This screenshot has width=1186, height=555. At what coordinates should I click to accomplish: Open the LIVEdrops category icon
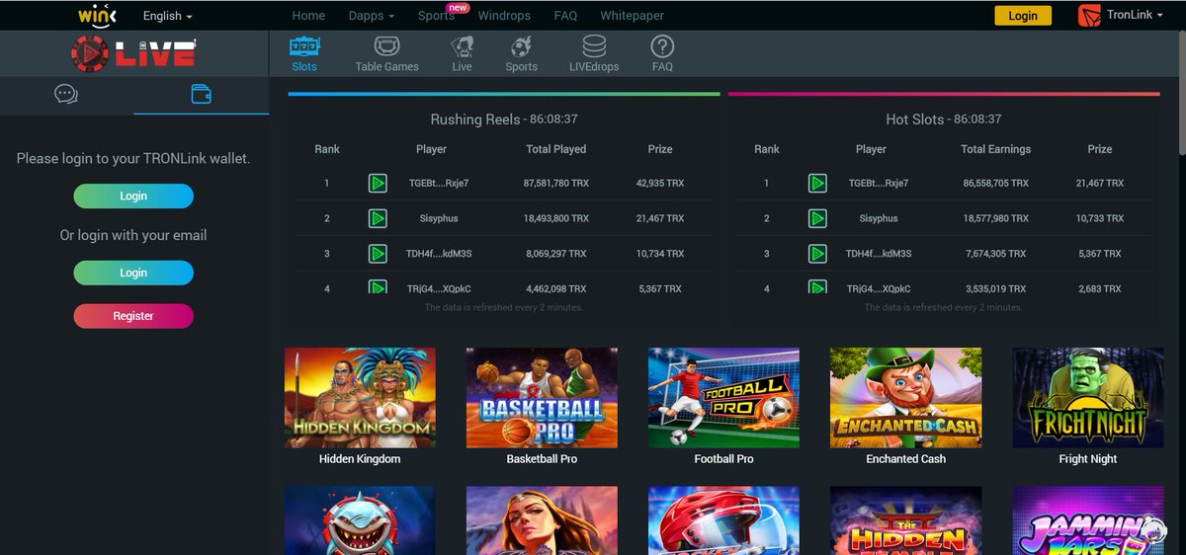(594, 46)
